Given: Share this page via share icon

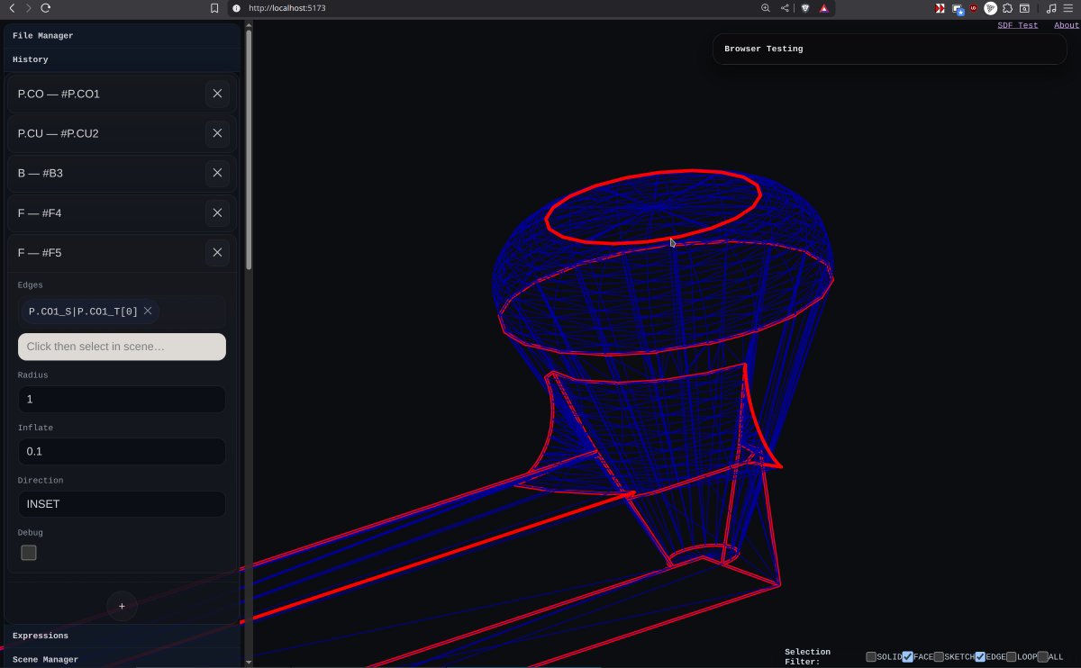Looking at the screenshot, I should tap(785, 8).
